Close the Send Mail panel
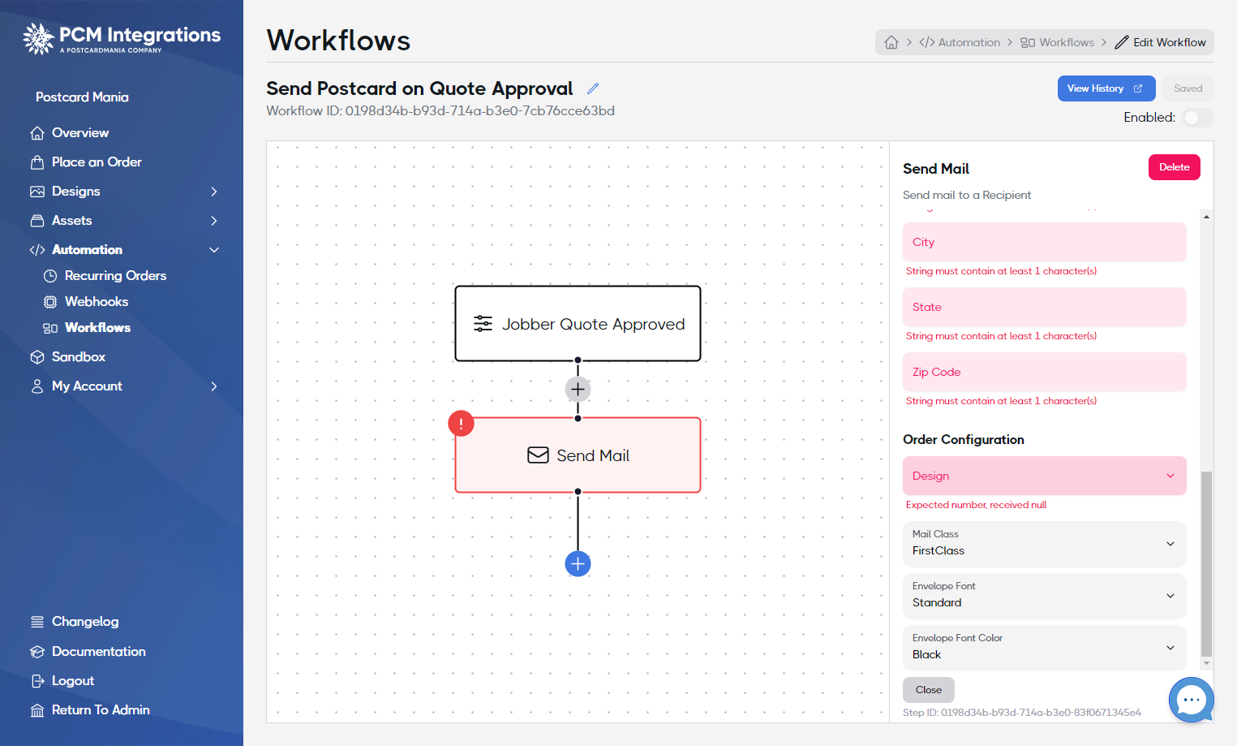 pyautogui.click(x=928, y=690)
